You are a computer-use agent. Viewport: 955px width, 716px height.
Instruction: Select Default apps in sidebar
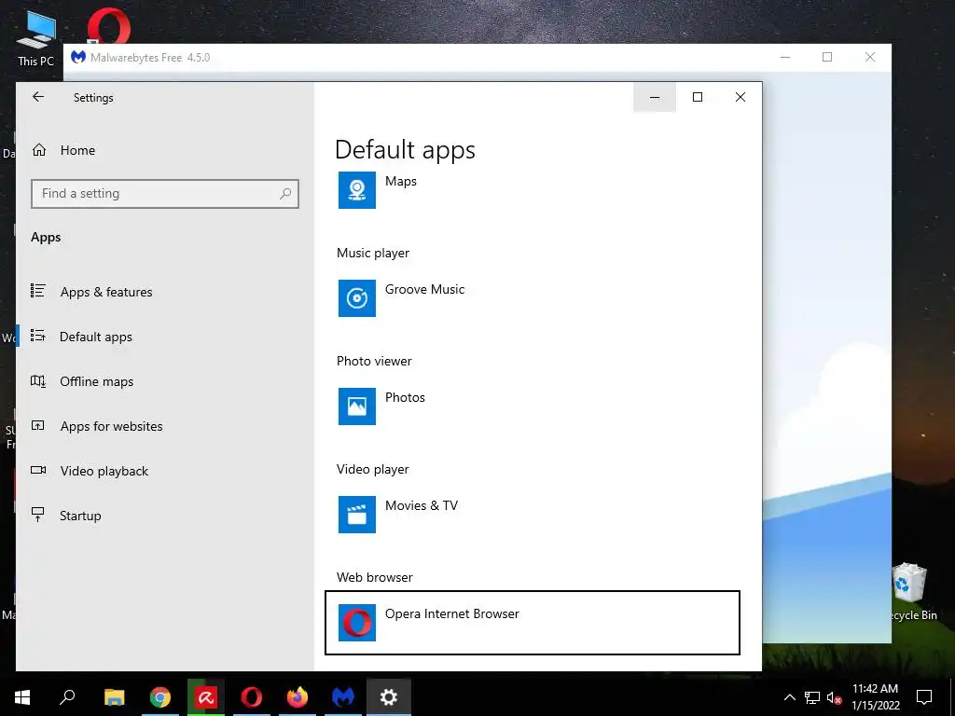pos(96,337)
